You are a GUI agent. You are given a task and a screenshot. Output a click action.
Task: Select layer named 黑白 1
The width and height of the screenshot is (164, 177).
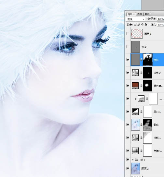[x=157, y=112]
